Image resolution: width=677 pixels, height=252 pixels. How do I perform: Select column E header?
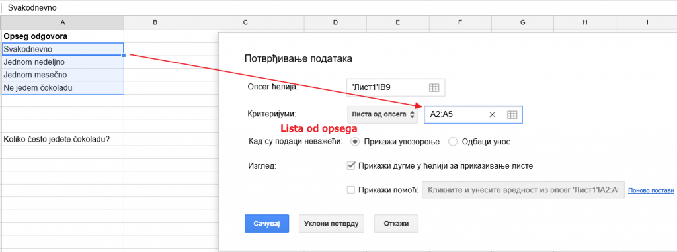point(397,22)
